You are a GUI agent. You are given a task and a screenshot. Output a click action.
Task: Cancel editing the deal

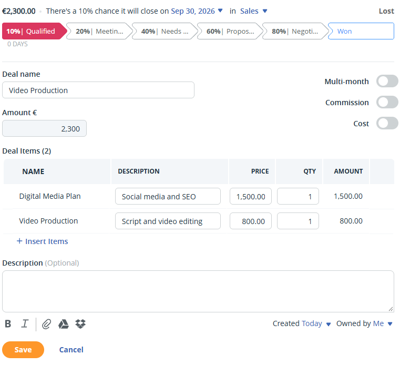tap(71, 350)
